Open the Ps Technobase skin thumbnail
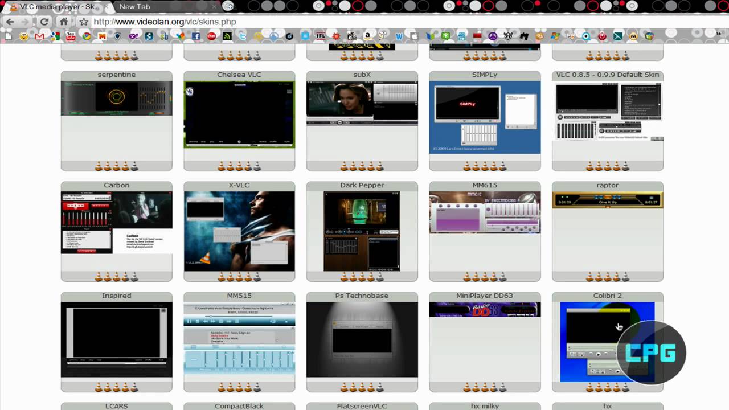This screenshot has width=729, height=410. [362, 339]
